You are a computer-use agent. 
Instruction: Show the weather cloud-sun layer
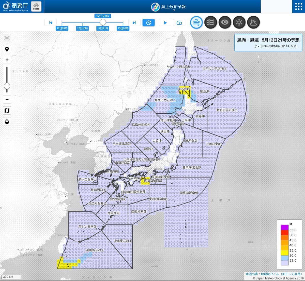253,22
